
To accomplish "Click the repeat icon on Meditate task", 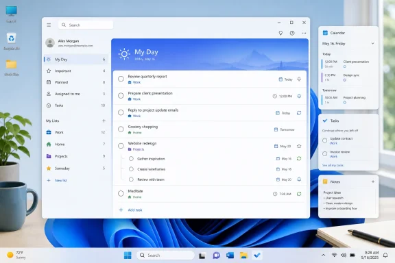I will point(299,194).
